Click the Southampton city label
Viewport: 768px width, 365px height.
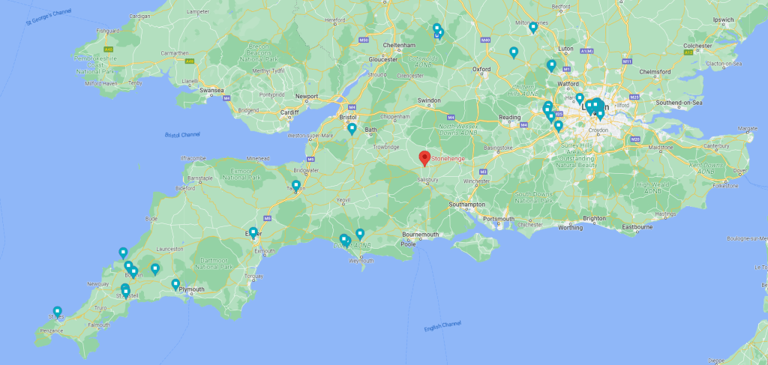[466, 204]
